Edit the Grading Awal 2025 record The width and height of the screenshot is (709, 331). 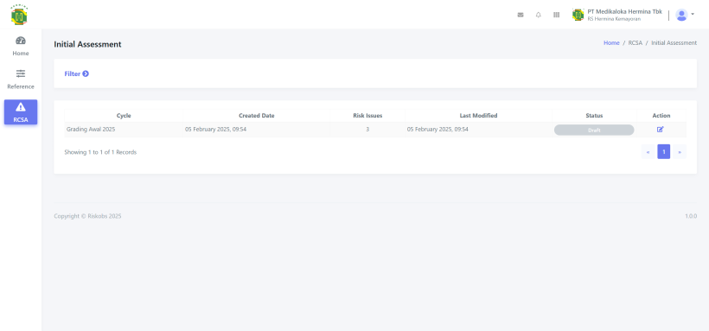pos(661,130)
